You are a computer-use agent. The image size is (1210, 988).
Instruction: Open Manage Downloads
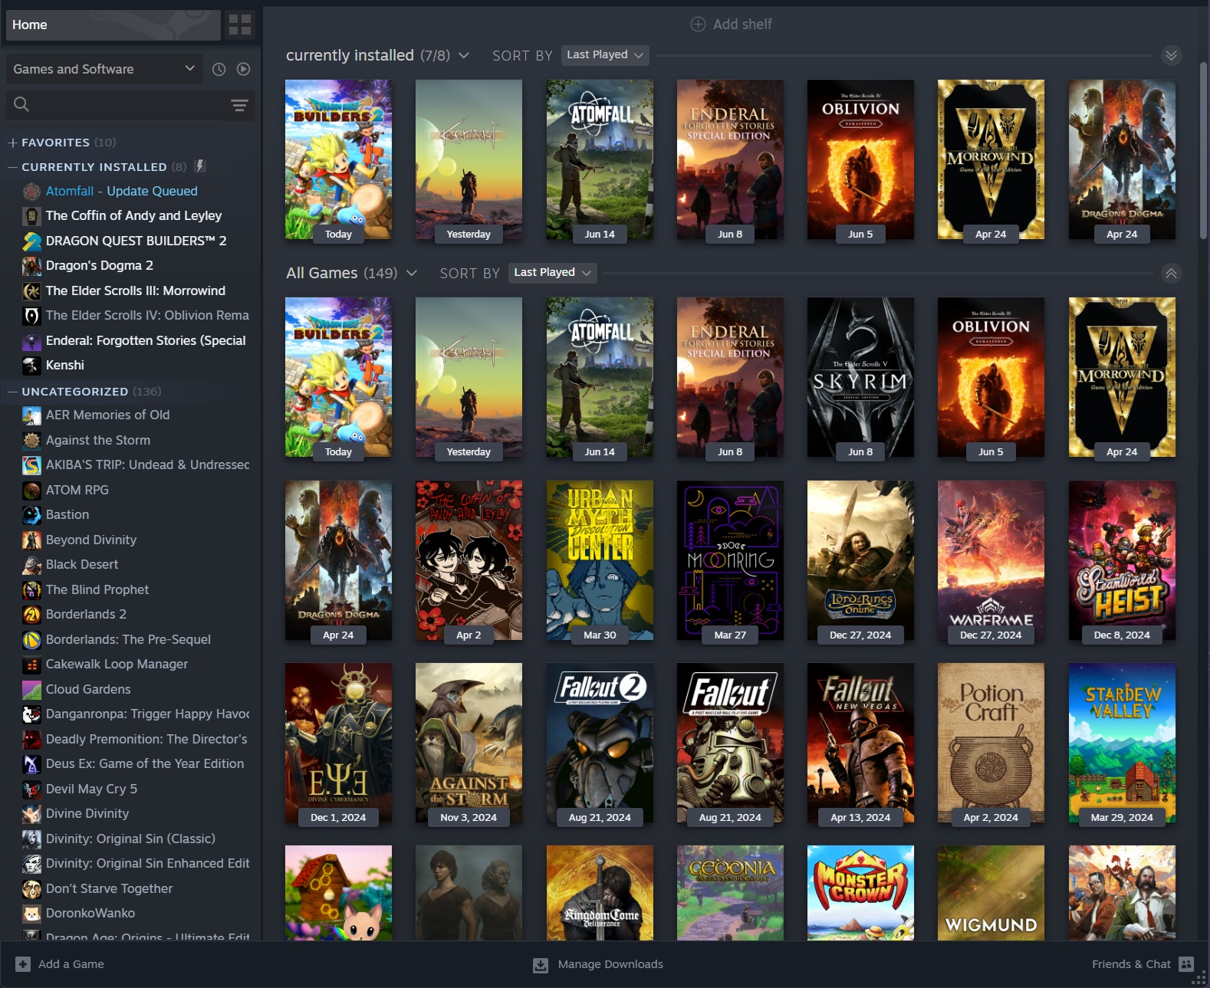(x=598, y=964)
